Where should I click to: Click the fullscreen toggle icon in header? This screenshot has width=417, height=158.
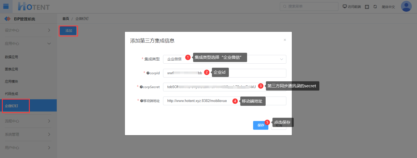point(367,7)
